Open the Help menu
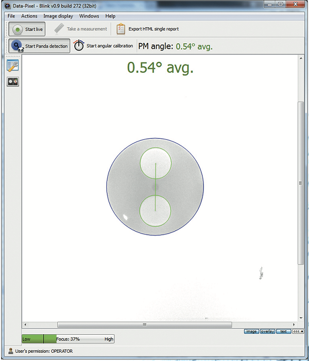Viewport: 309px width, 361px height. click(x=110, y=16)
